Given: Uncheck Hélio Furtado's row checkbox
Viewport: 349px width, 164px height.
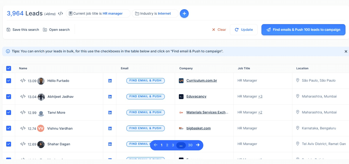Looking at the screenshot, I should (8, 81).
